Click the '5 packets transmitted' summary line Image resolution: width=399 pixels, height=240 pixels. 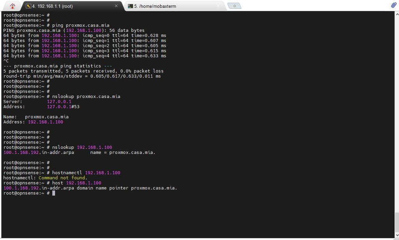(83, 71)
